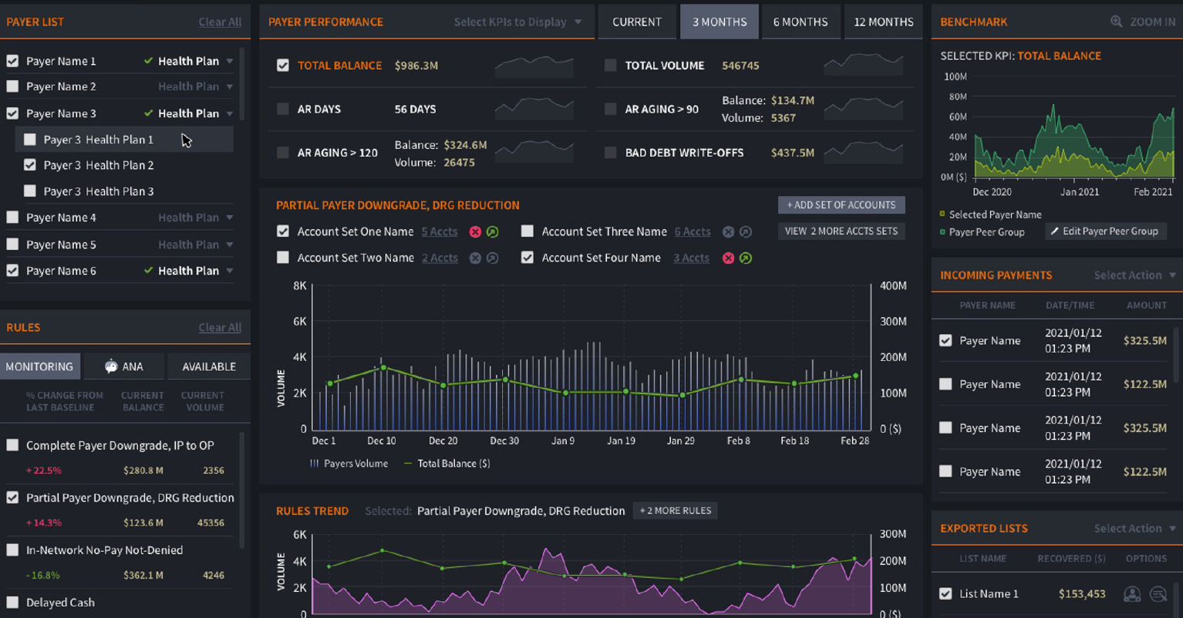Open Exported Lists Select Action dropdown
Image resolution: width=1183 pixels, height=618 pixels.
coord(1135,529)
